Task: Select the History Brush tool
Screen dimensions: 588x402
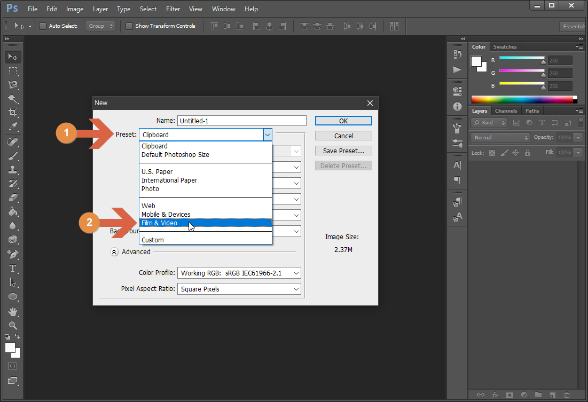Action: pyautogui.click(x=13, y=183)
